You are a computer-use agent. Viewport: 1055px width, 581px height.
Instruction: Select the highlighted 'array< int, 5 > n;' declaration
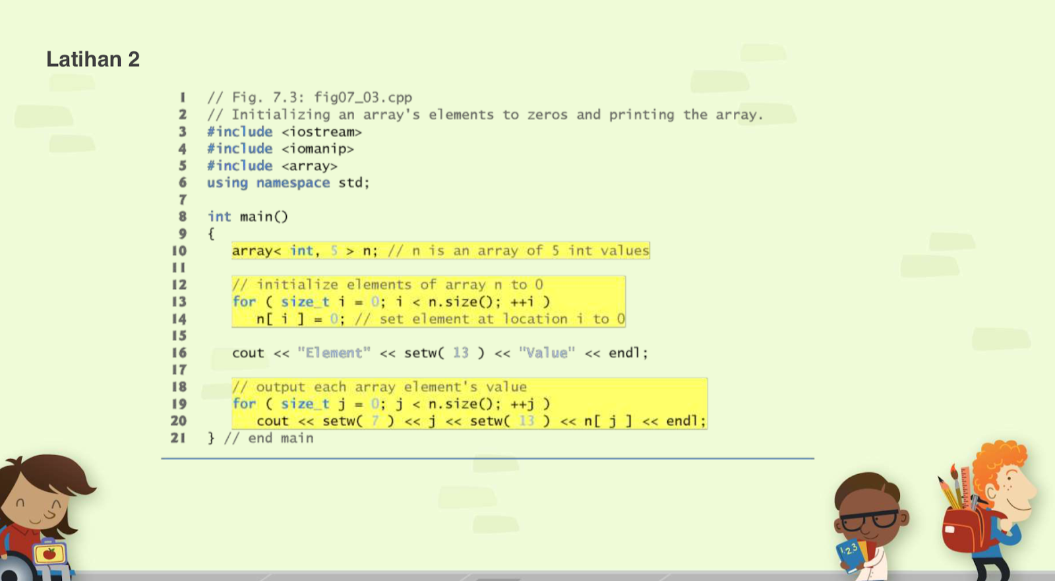(440, 251)
